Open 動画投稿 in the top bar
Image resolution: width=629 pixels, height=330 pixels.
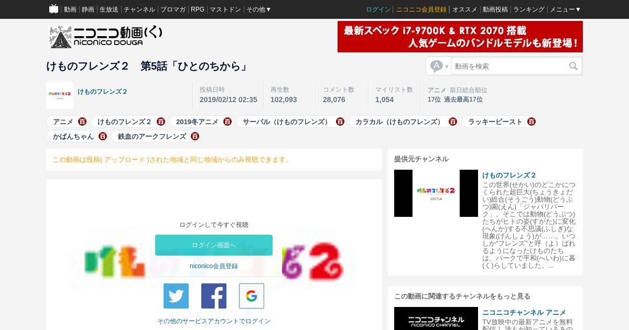(495, 9)
